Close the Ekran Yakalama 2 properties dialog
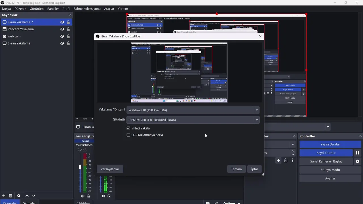Viewport: 363px width, 204px height. tap(260, 36)
